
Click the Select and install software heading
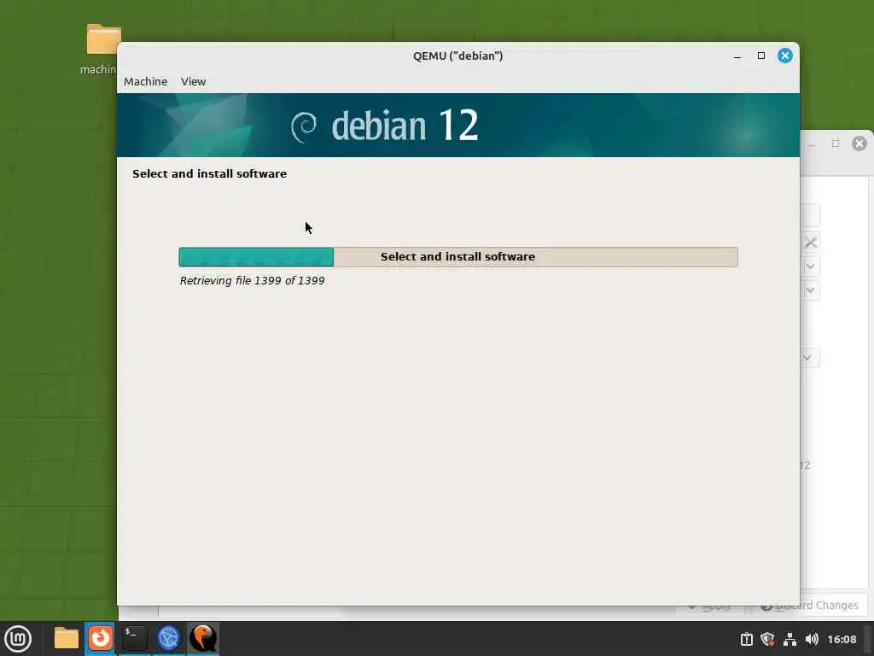[x=210, y=173]
